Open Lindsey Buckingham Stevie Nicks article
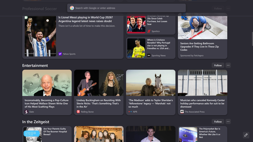The width and height of the screenshot is (253, 142). click(98, 103)
